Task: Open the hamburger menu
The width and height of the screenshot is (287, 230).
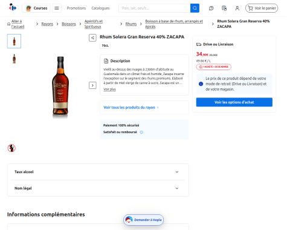Action: 57,8
